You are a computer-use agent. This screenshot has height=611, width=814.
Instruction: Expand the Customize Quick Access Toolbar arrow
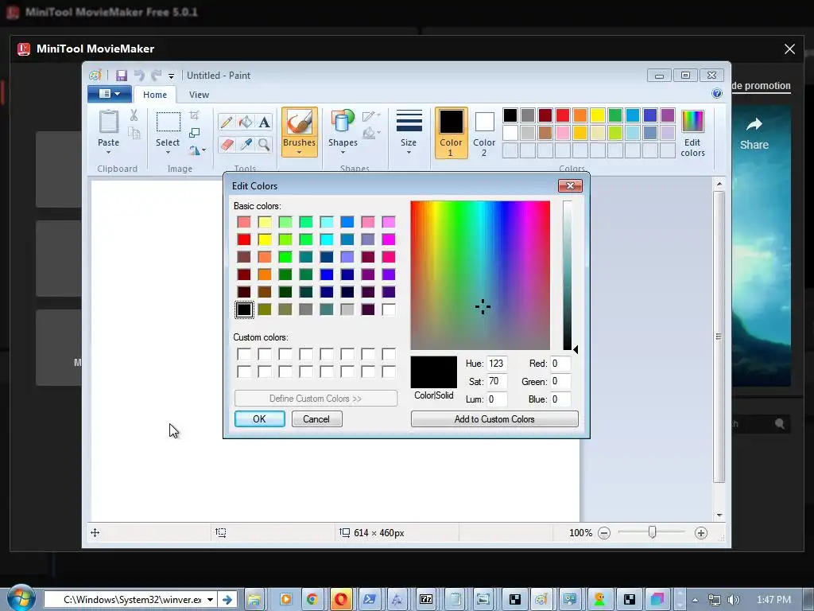pyautogui.click(x=171, y=76)
